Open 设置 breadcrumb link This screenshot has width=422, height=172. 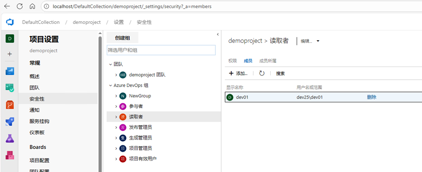(119, 22)
